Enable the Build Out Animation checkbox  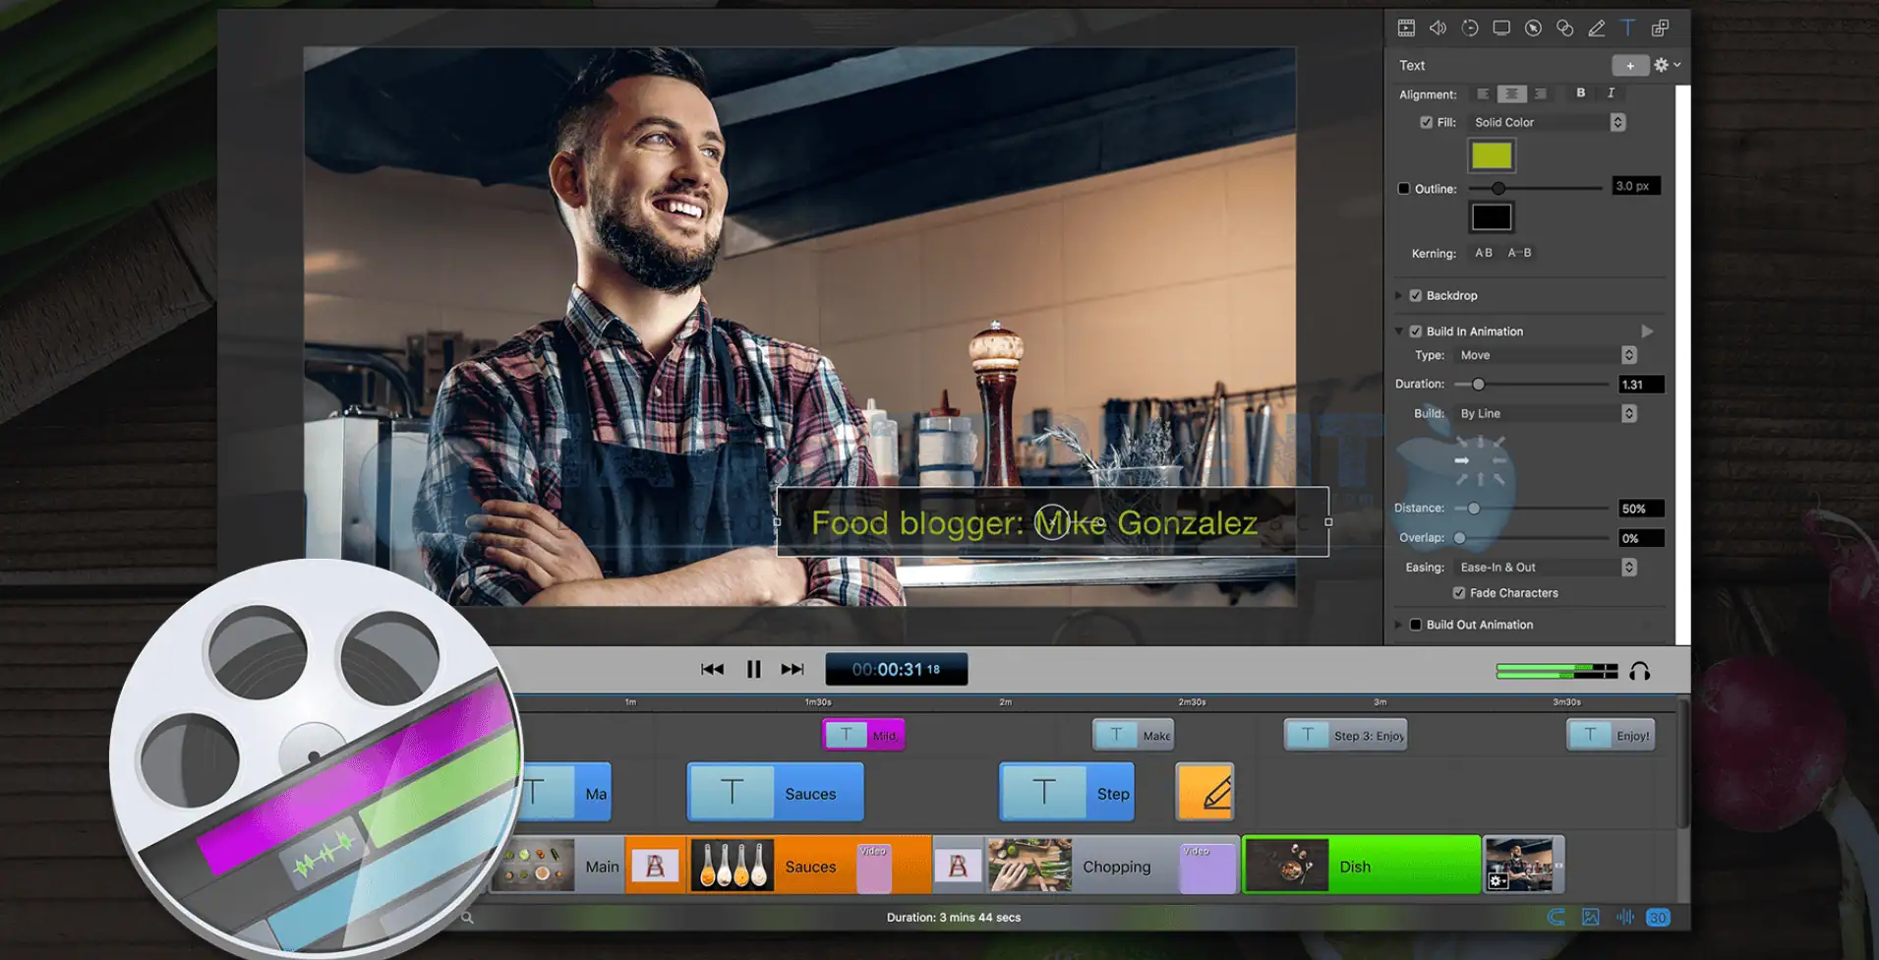click(x=1416, y=625)
